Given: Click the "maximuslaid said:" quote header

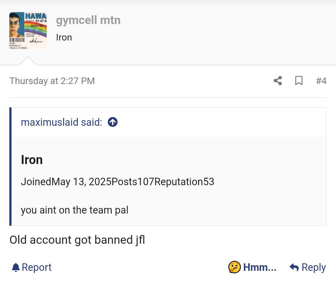Looking at the screenshot, I should coord(61,122).
